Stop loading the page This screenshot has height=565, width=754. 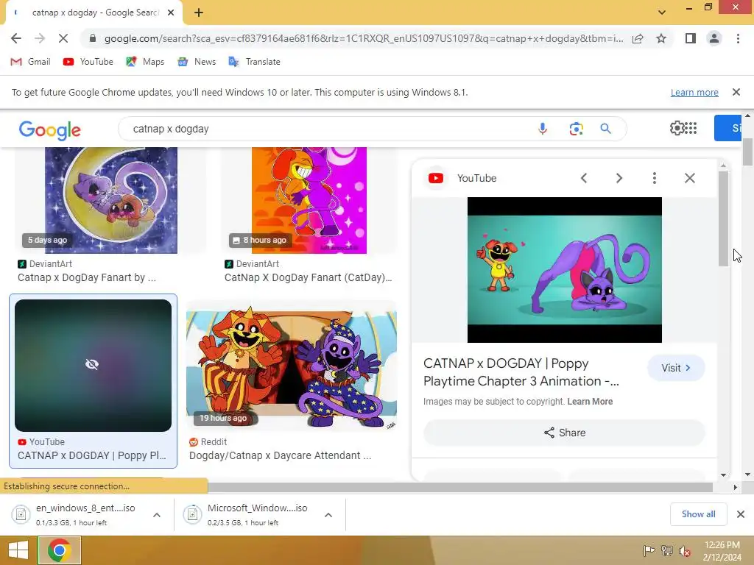pos(63,38)
